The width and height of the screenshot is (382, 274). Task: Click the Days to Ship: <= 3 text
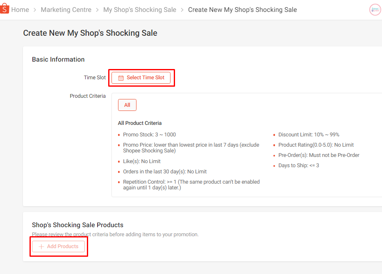(x=299, y=165)
